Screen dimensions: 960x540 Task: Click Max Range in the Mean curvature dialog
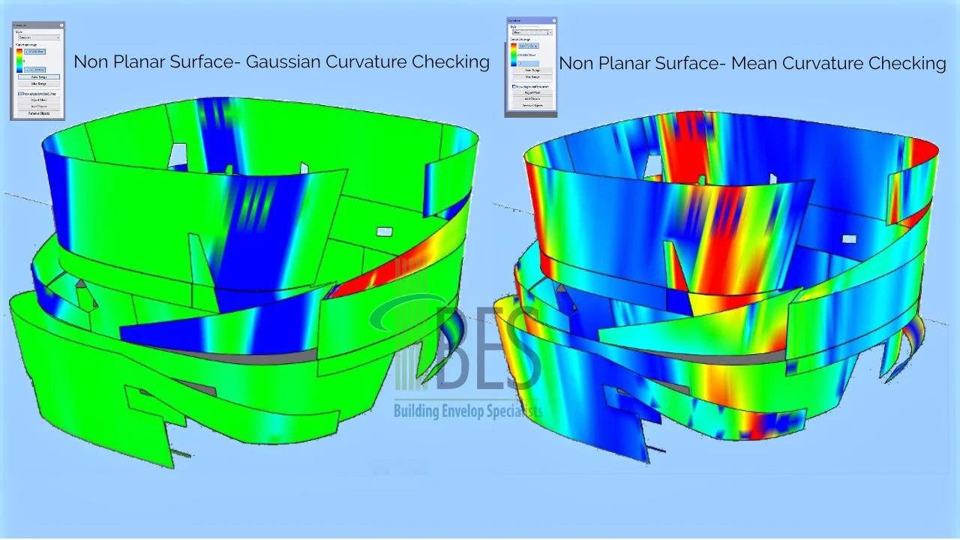click(532, 77)
